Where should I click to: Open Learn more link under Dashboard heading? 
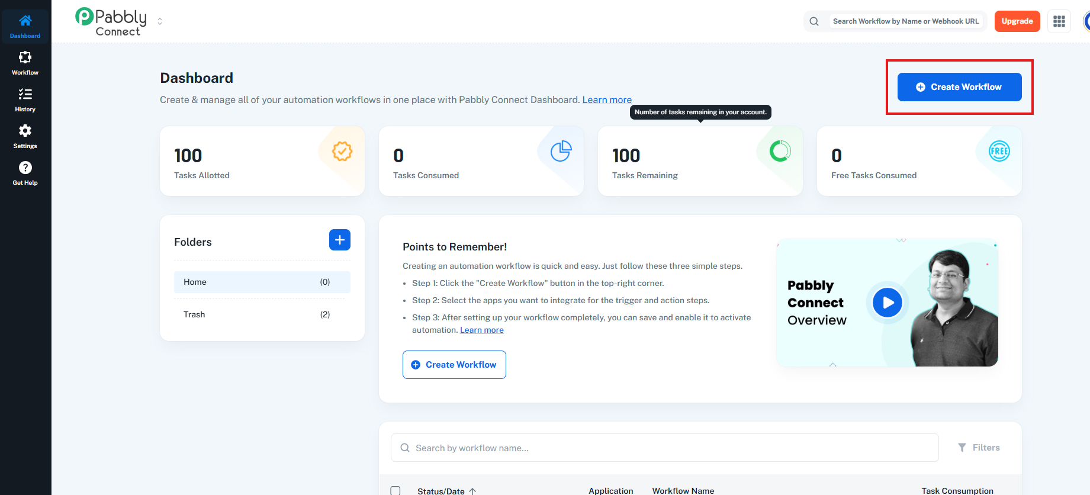(x=607, y=99)
